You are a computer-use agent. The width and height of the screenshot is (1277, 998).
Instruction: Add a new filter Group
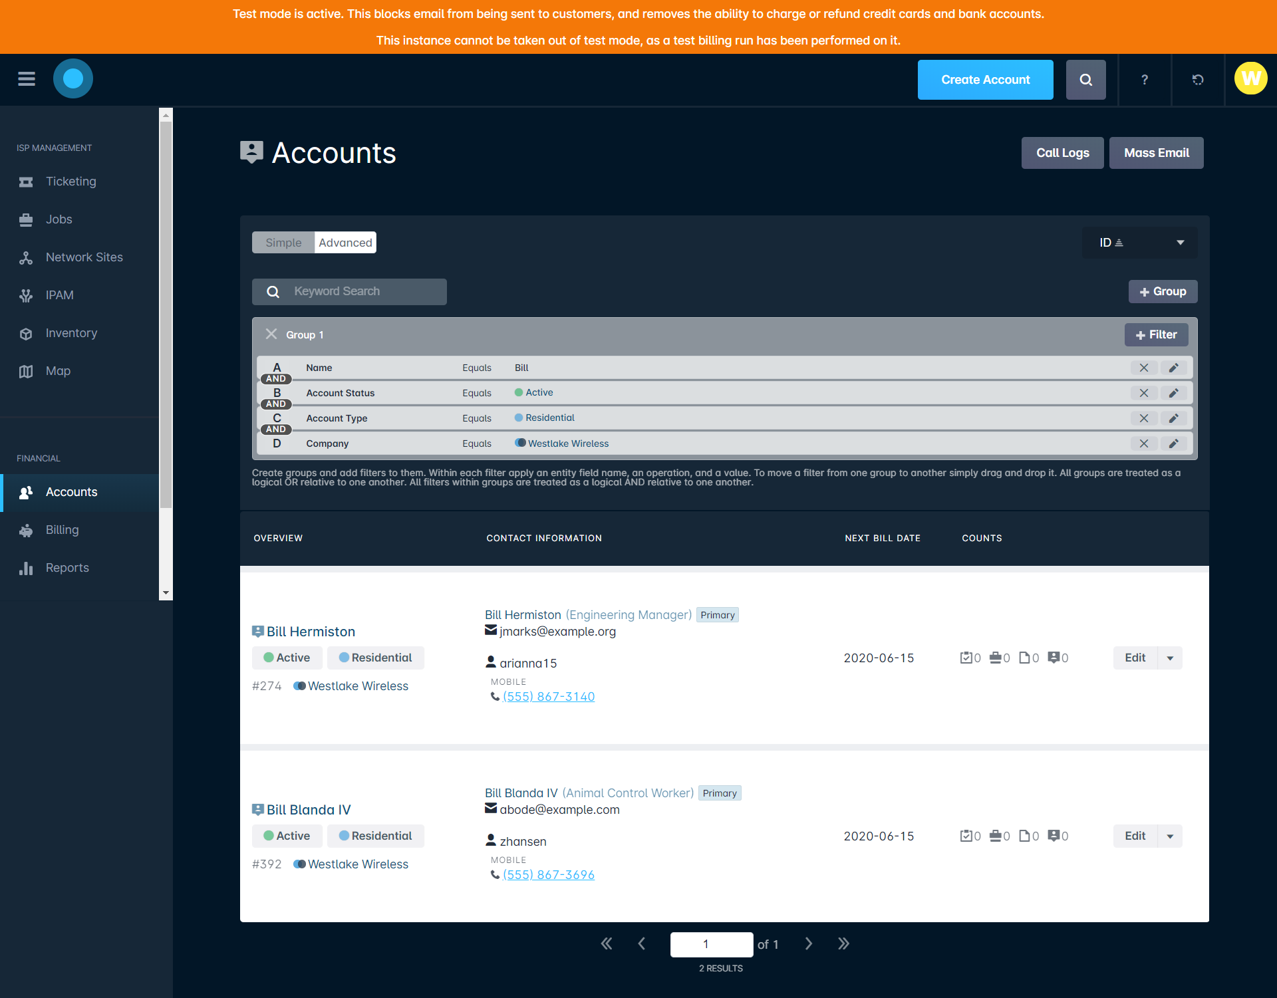(x=1163, y=291)
